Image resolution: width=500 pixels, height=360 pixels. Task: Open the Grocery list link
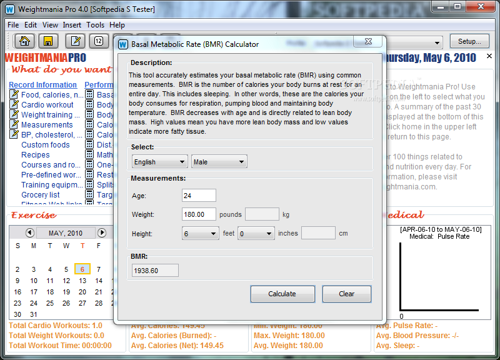click(40, 194)
